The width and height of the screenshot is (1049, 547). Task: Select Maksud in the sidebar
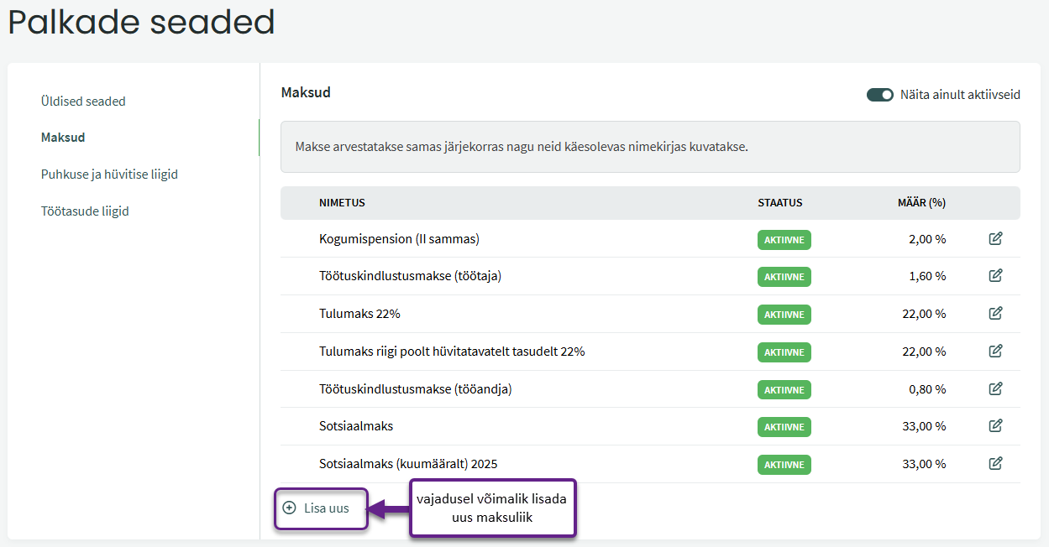tap(63, 138)
